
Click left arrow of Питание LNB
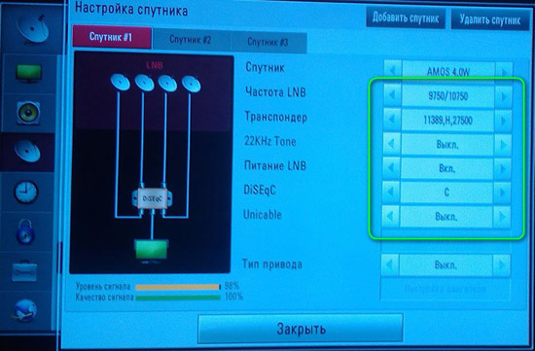pyautogui.click(x=391, y=167)
